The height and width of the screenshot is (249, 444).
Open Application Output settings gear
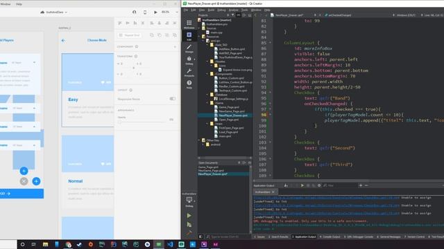tap(319, 185)
